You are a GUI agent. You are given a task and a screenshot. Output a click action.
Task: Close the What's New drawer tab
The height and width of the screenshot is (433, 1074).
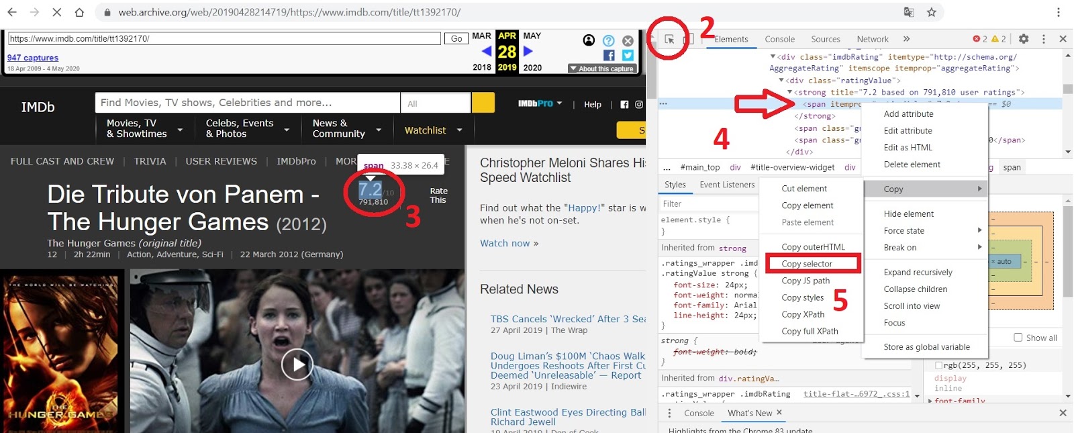[x=779, y=412]
